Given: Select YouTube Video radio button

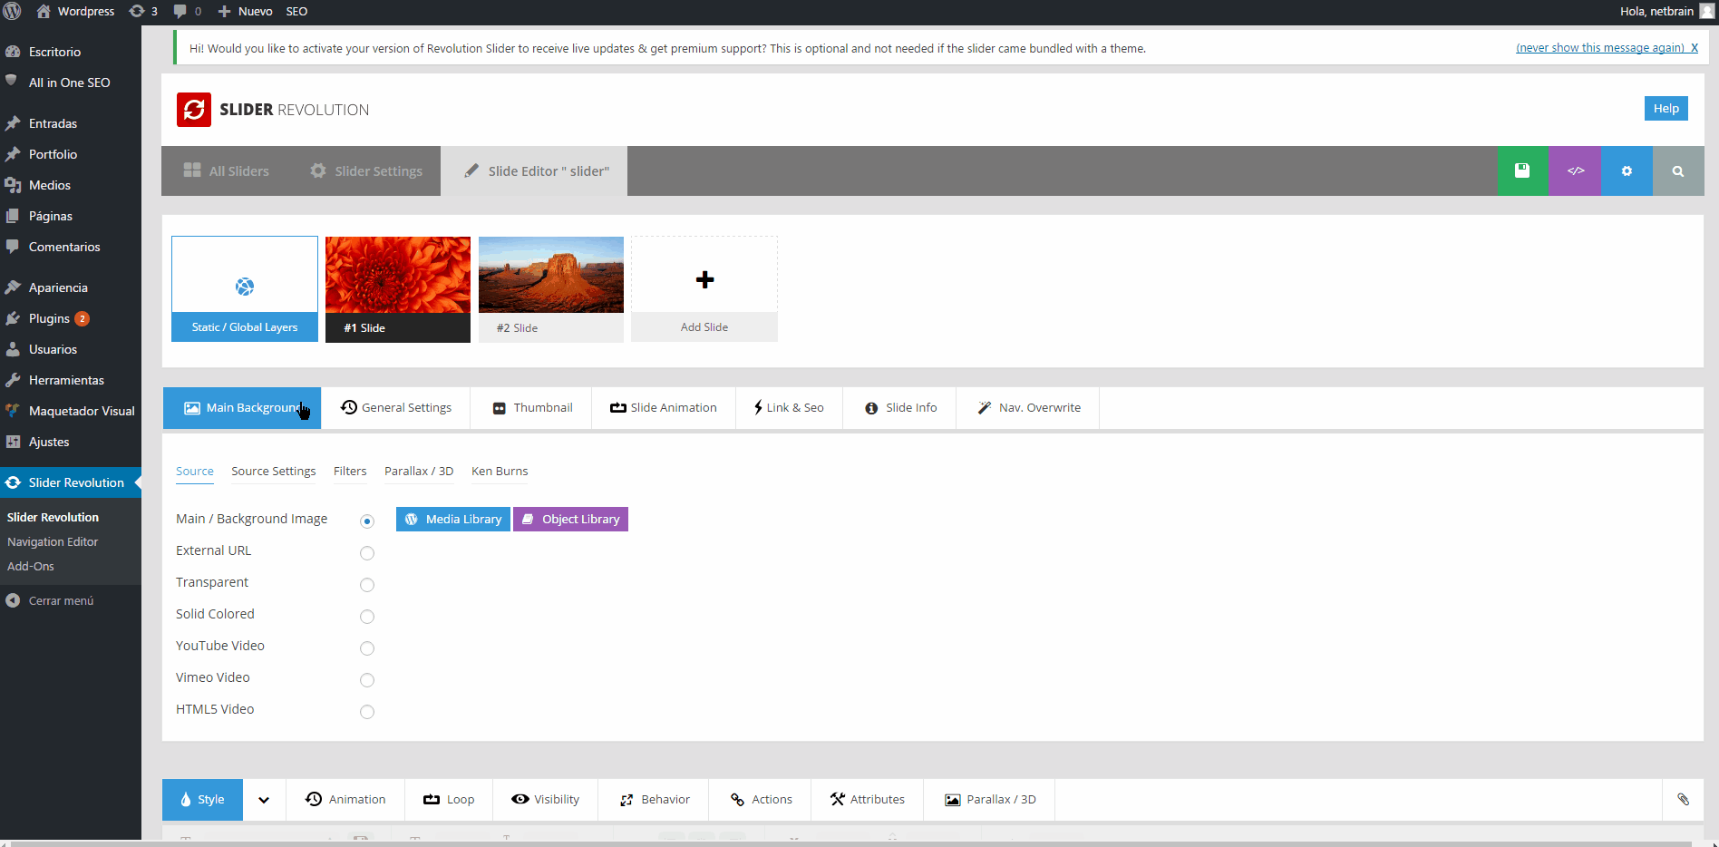Looking at the screenshot, I should pyautogui.click(x=367, y=648).
